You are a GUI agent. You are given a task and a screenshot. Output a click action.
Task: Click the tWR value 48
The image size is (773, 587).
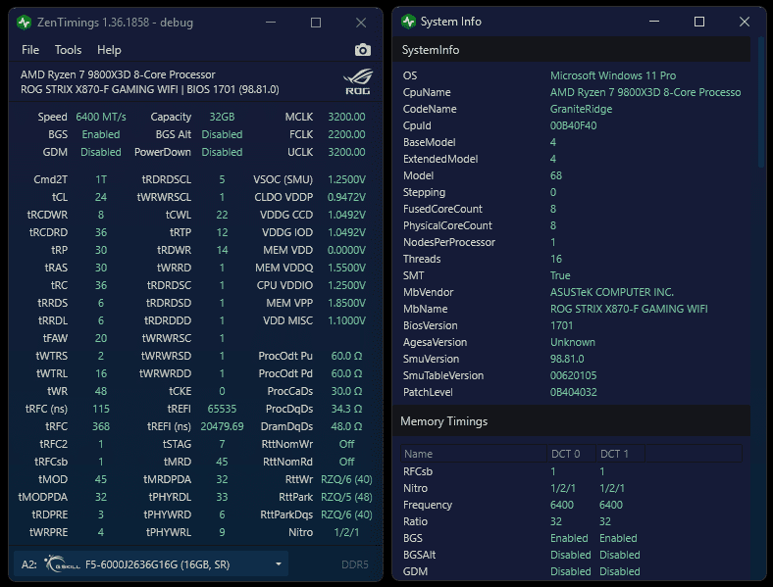[101, 391]
